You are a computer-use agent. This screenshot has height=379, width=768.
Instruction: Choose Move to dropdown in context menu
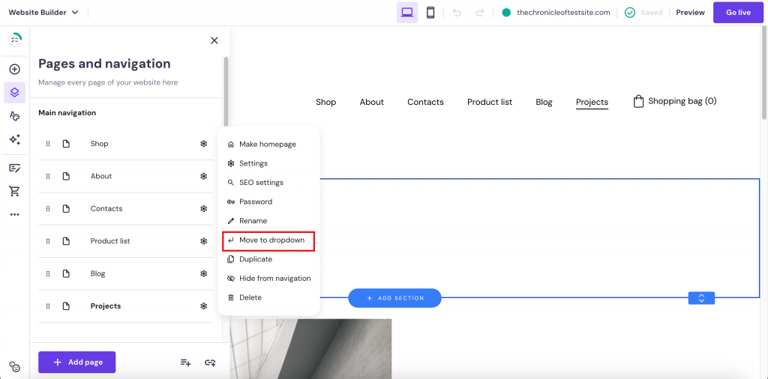[271, 240]
